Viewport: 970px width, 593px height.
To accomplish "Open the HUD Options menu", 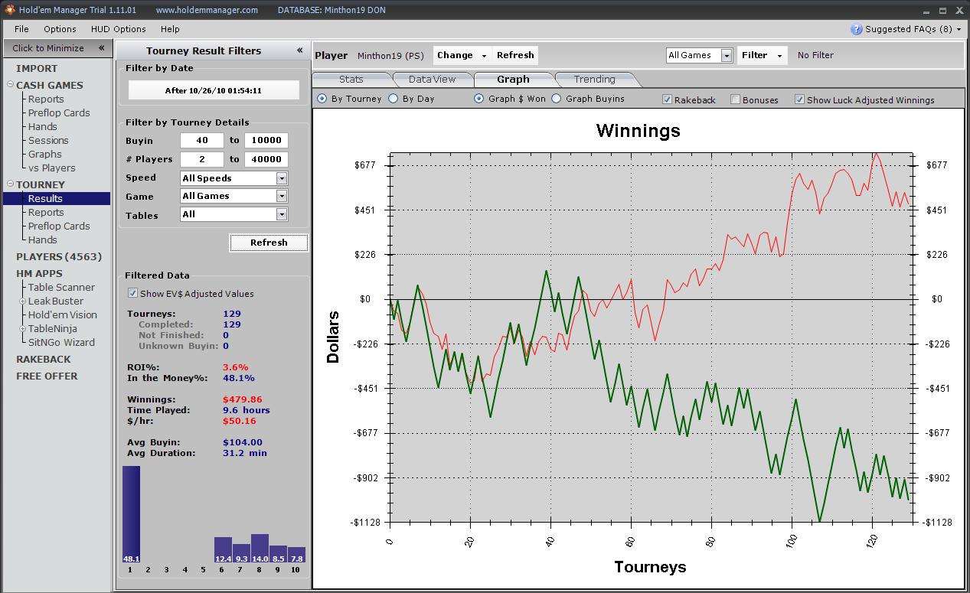I will click(118, 29).
